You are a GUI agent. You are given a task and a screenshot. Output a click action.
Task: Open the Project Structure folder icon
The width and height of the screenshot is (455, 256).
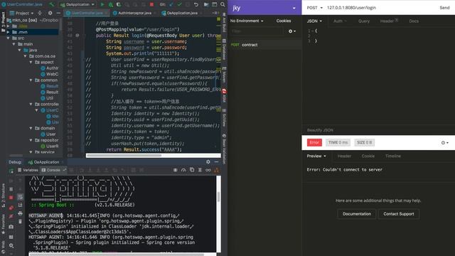click(206, 4)
